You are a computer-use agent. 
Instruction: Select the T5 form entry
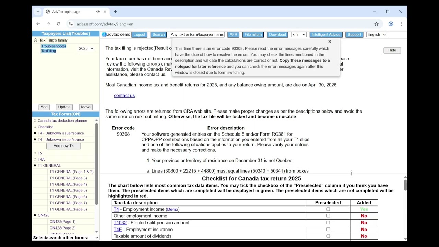click(40, 153)
